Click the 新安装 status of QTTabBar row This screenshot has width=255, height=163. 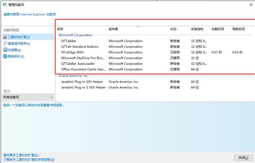[175, 41]
